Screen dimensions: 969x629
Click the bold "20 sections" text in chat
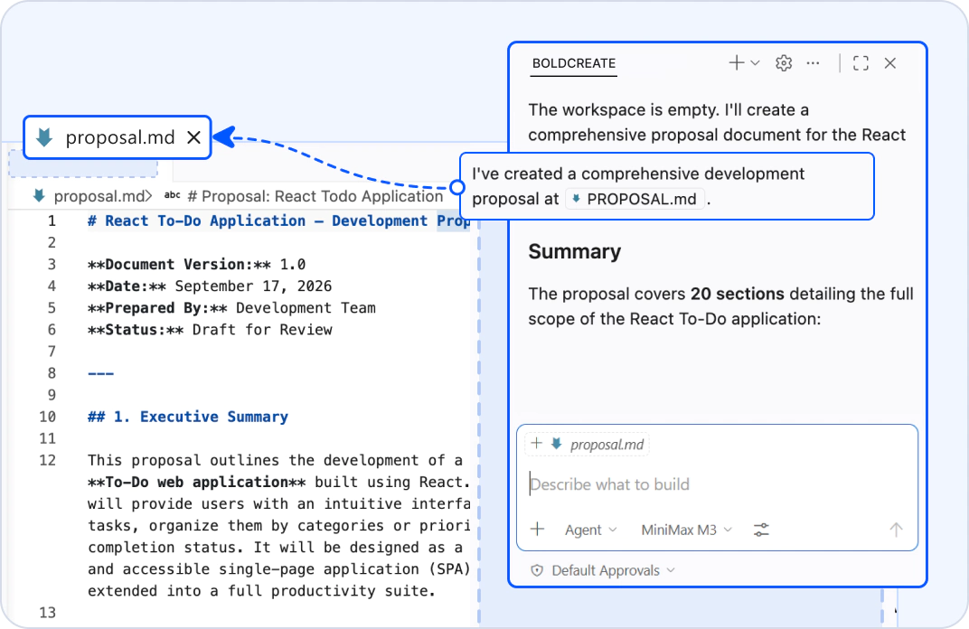738,294
